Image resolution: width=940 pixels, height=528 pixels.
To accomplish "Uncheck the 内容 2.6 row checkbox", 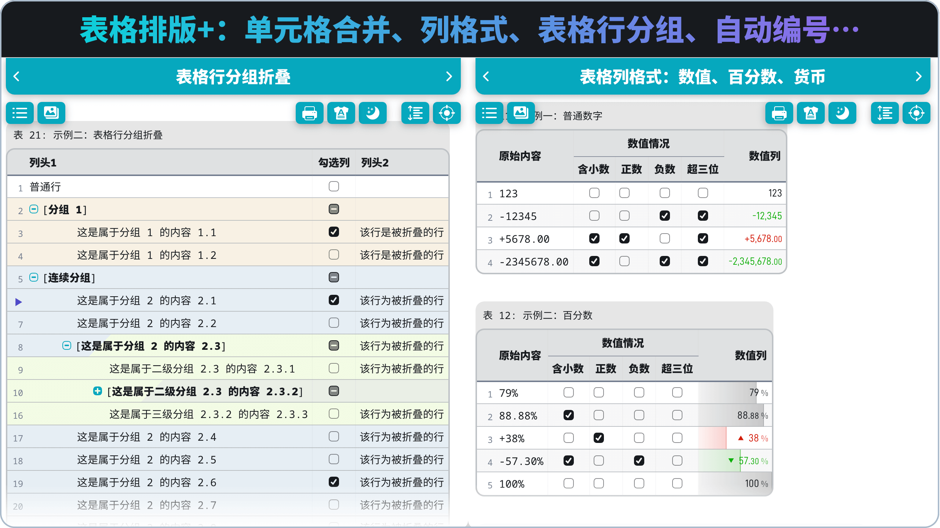I will [334, 482].
